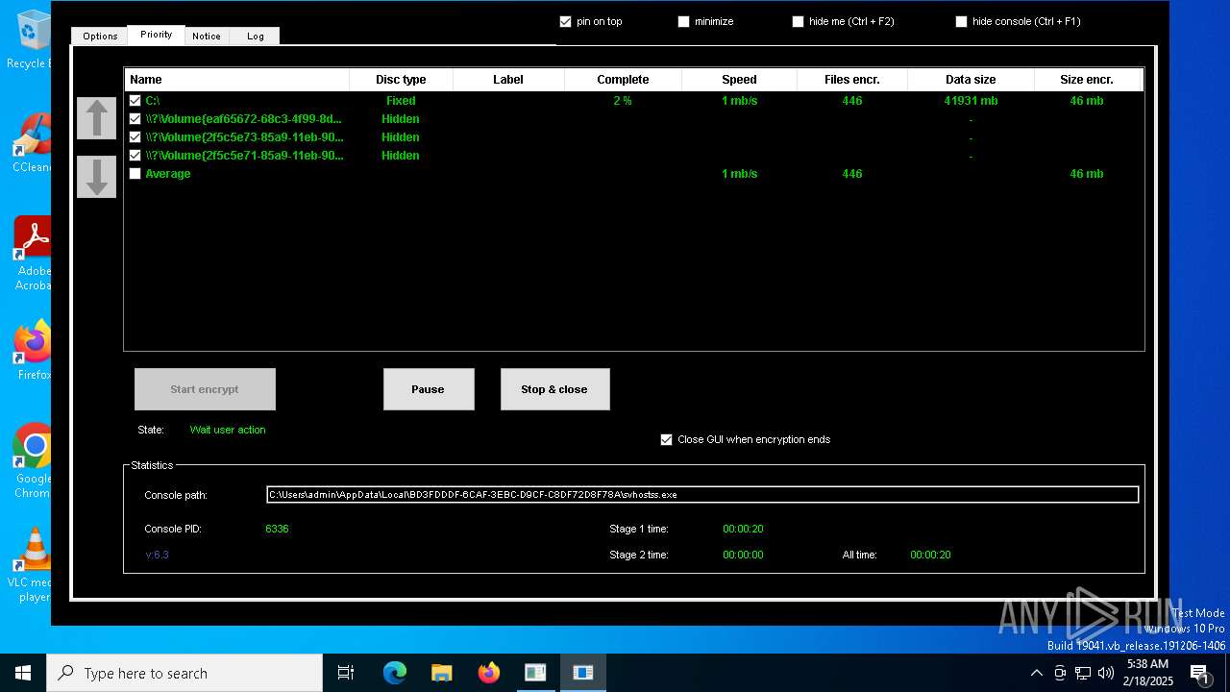The height and width of the screenshot is (692, 1230).
Task: Click taskbar search box
Action: click(184, 673)
